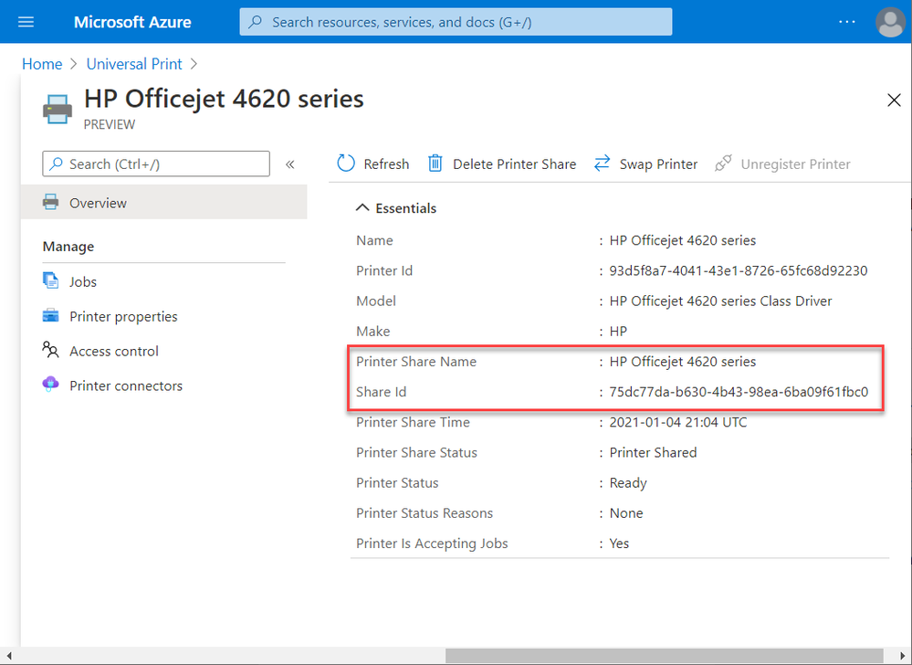Click the accepting jobs value 'Yes'

tap(619, 543)
